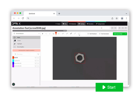Open the Home menu item

pos(58,24)
